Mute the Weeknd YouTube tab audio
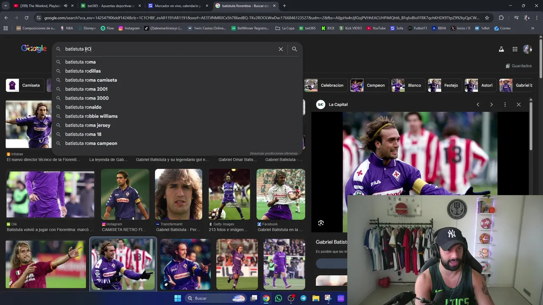This screenshot has height=305, width=543. point(65,6)
